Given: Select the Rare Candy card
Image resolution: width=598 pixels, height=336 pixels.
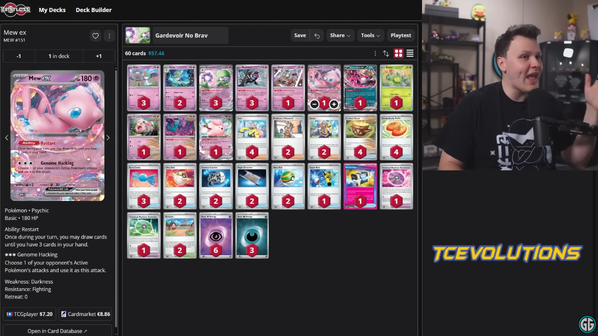Looking at the screenshot, I should point(144,186).
